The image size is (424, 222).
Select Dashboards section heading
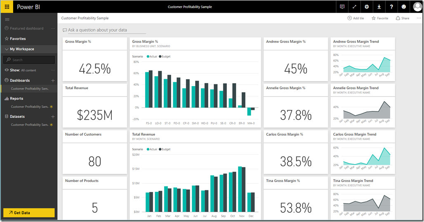20,80
